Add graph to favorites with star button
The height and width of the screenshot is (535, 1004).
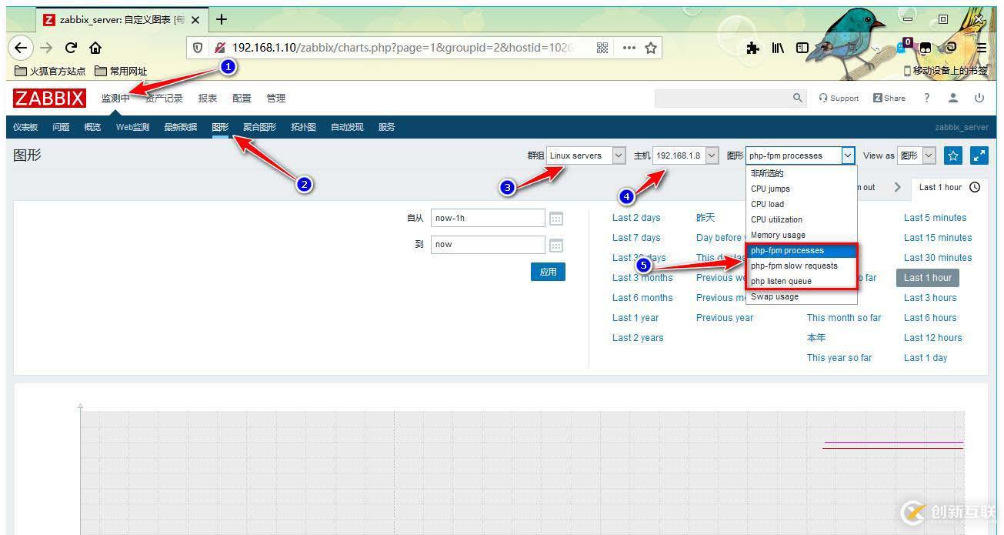[953, 155]
